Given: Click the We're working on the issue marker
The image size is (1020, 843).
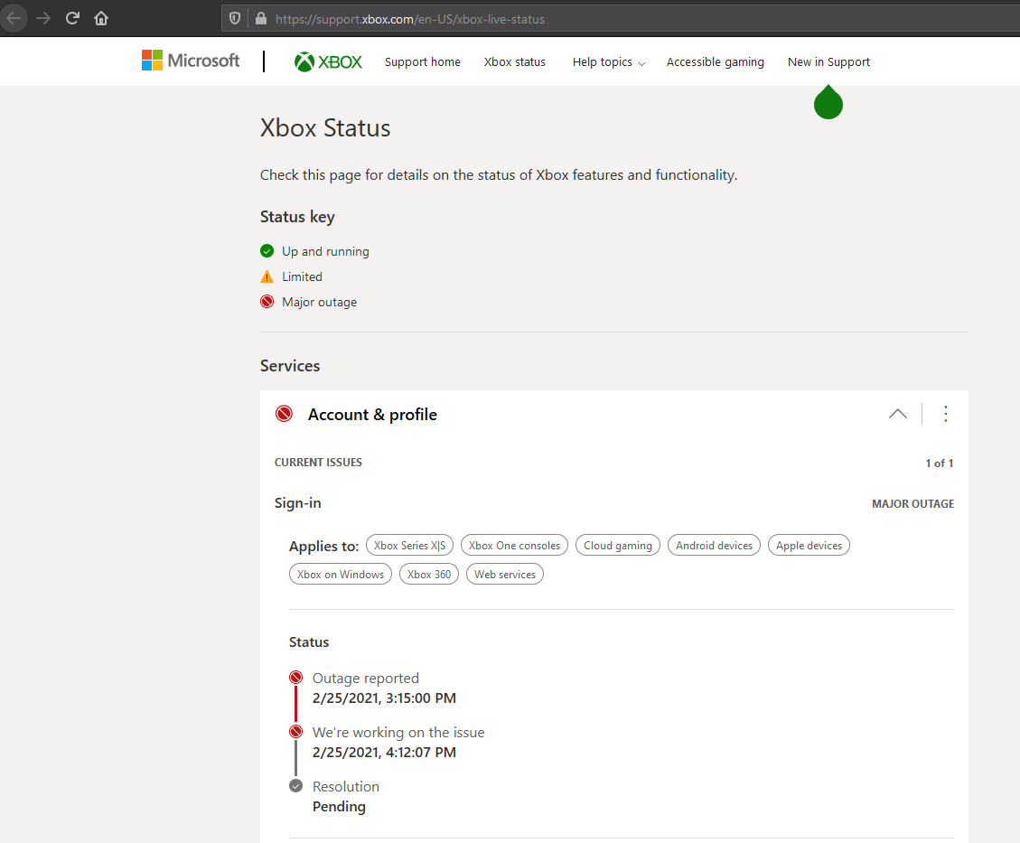Looking at the screenshot, I should (296, 732).
